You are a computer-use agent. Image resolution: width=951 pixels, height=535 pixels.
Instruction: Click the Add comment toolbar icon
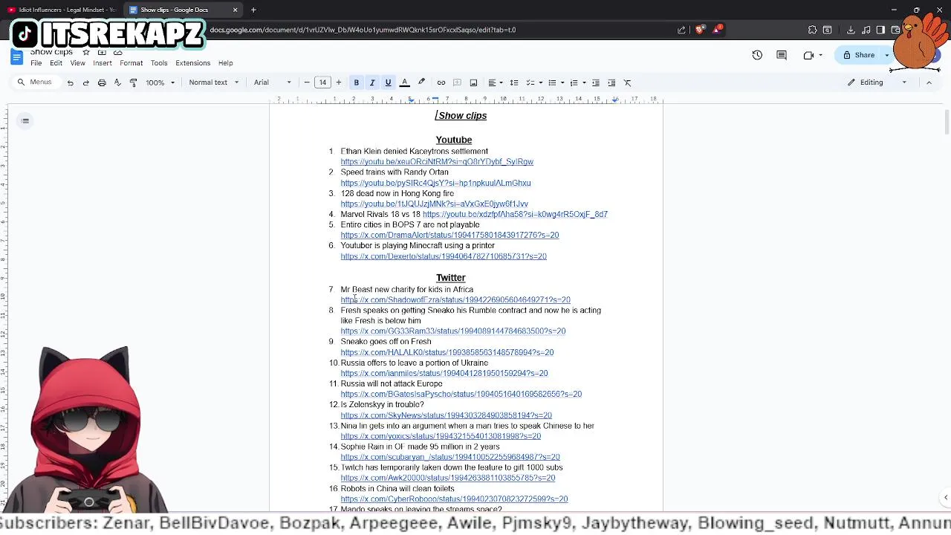pyautogui.click(x=457, y=82)
